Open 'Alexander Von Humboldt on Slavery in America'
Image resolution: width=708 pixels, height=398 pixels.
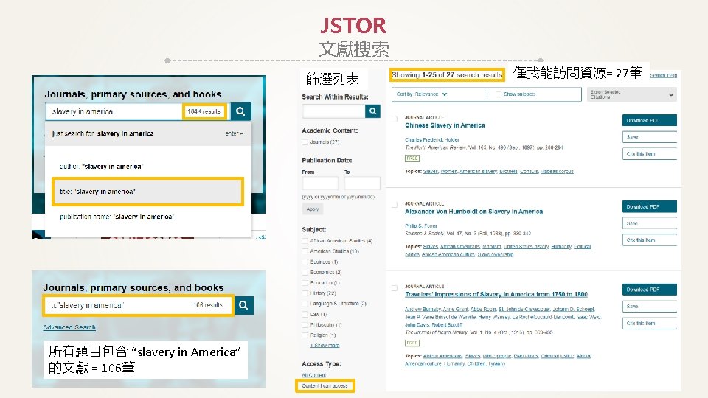473,212
